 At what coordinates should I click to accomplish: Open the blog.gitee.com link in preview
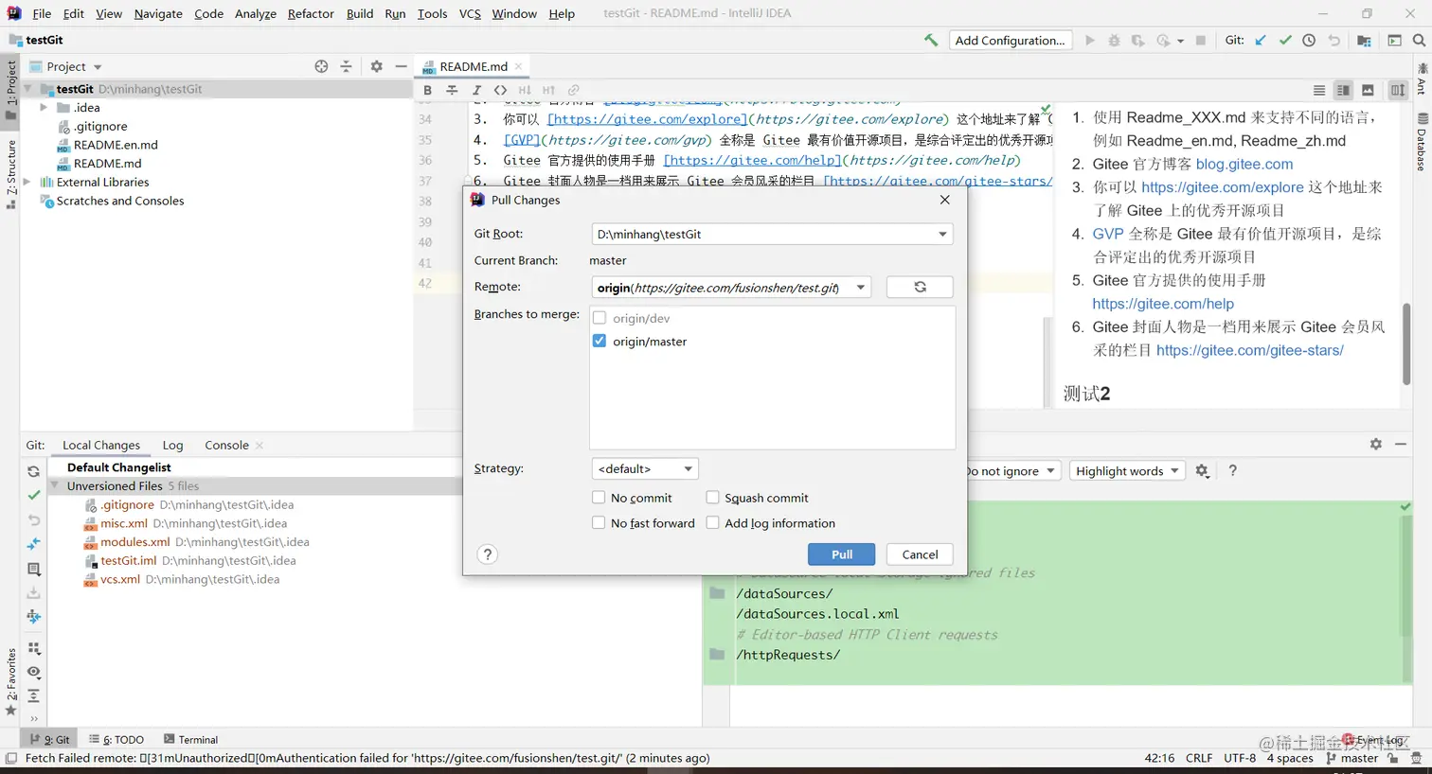(1244, 164)
